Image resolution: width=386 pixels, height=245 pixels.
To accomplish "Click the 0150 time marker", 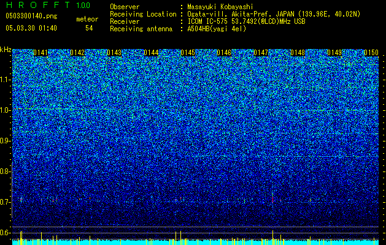I will coord(371,53).
